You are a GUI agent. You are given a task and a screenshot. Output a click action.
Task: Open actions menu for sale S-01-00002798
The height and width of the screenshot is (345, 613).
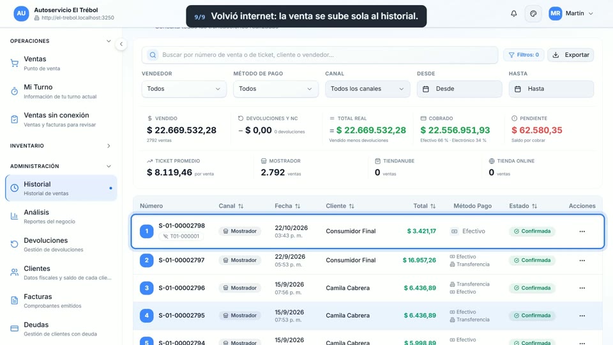coord(582,231)
